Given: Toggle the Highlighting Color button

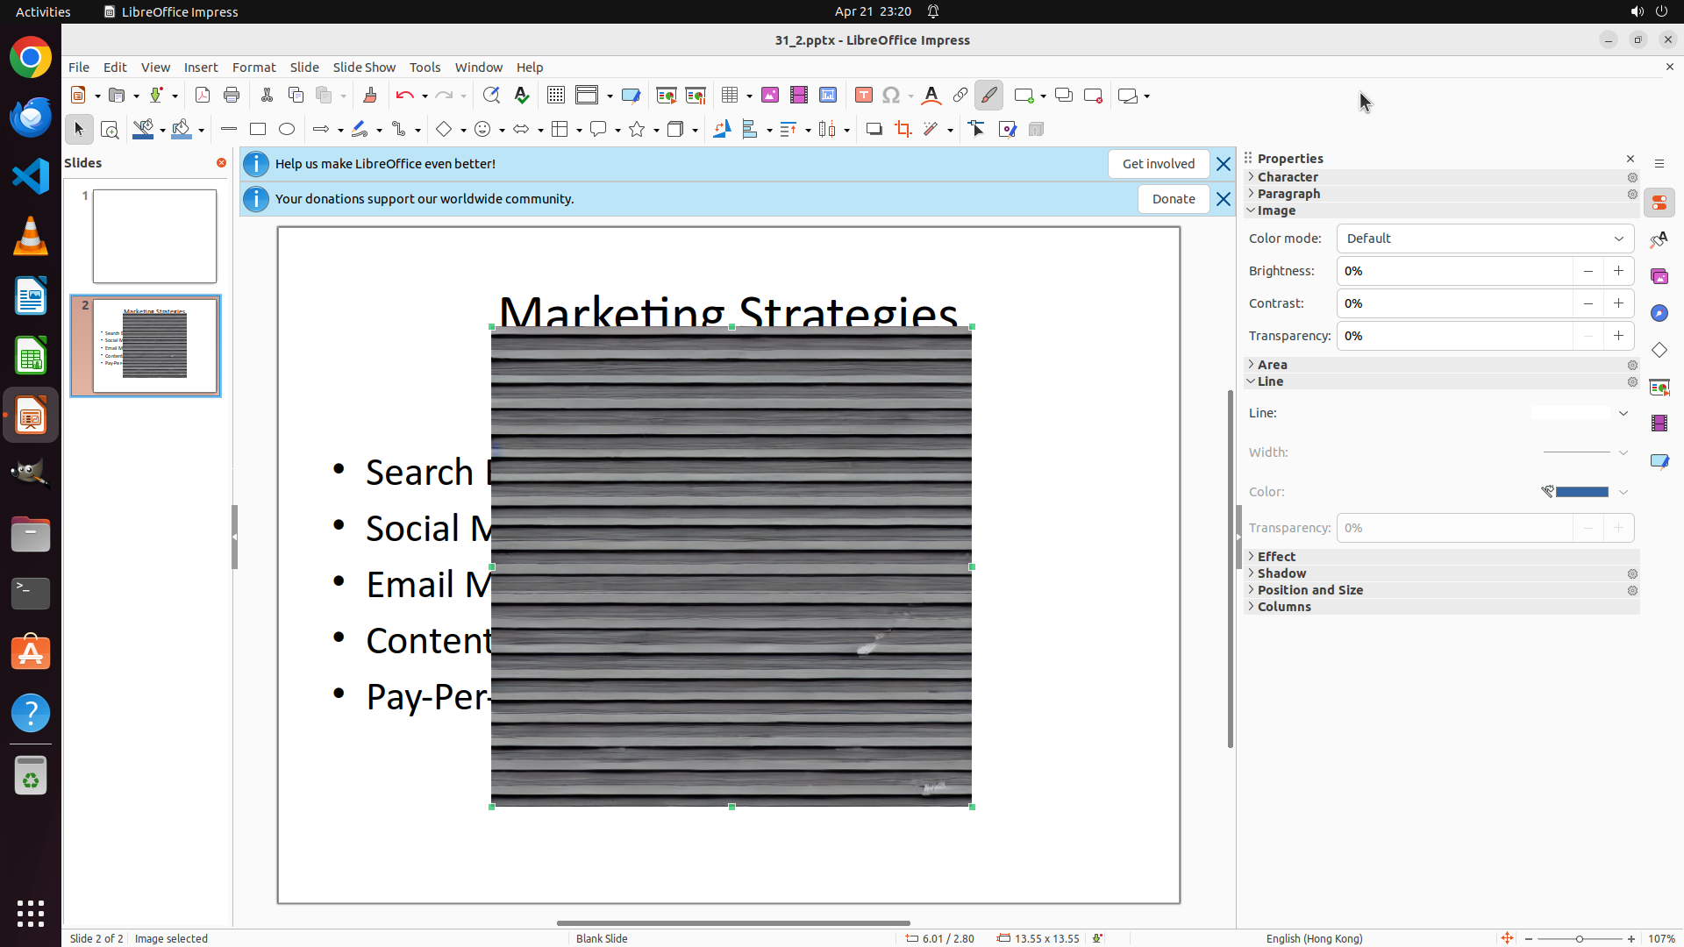Looking at the screenshot, I should (988, 96).
